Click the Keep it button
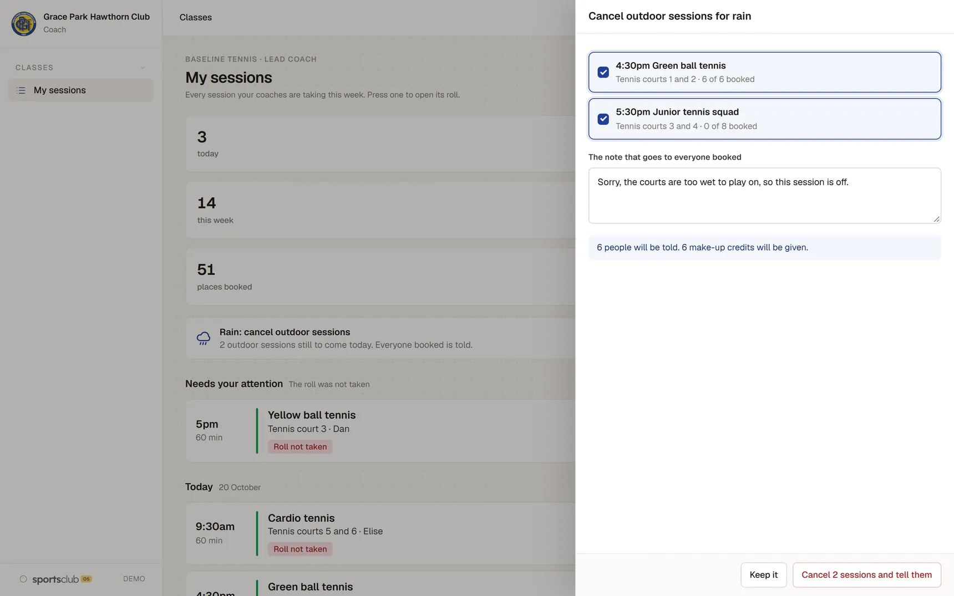954x596 pixels. pos(763,575)
